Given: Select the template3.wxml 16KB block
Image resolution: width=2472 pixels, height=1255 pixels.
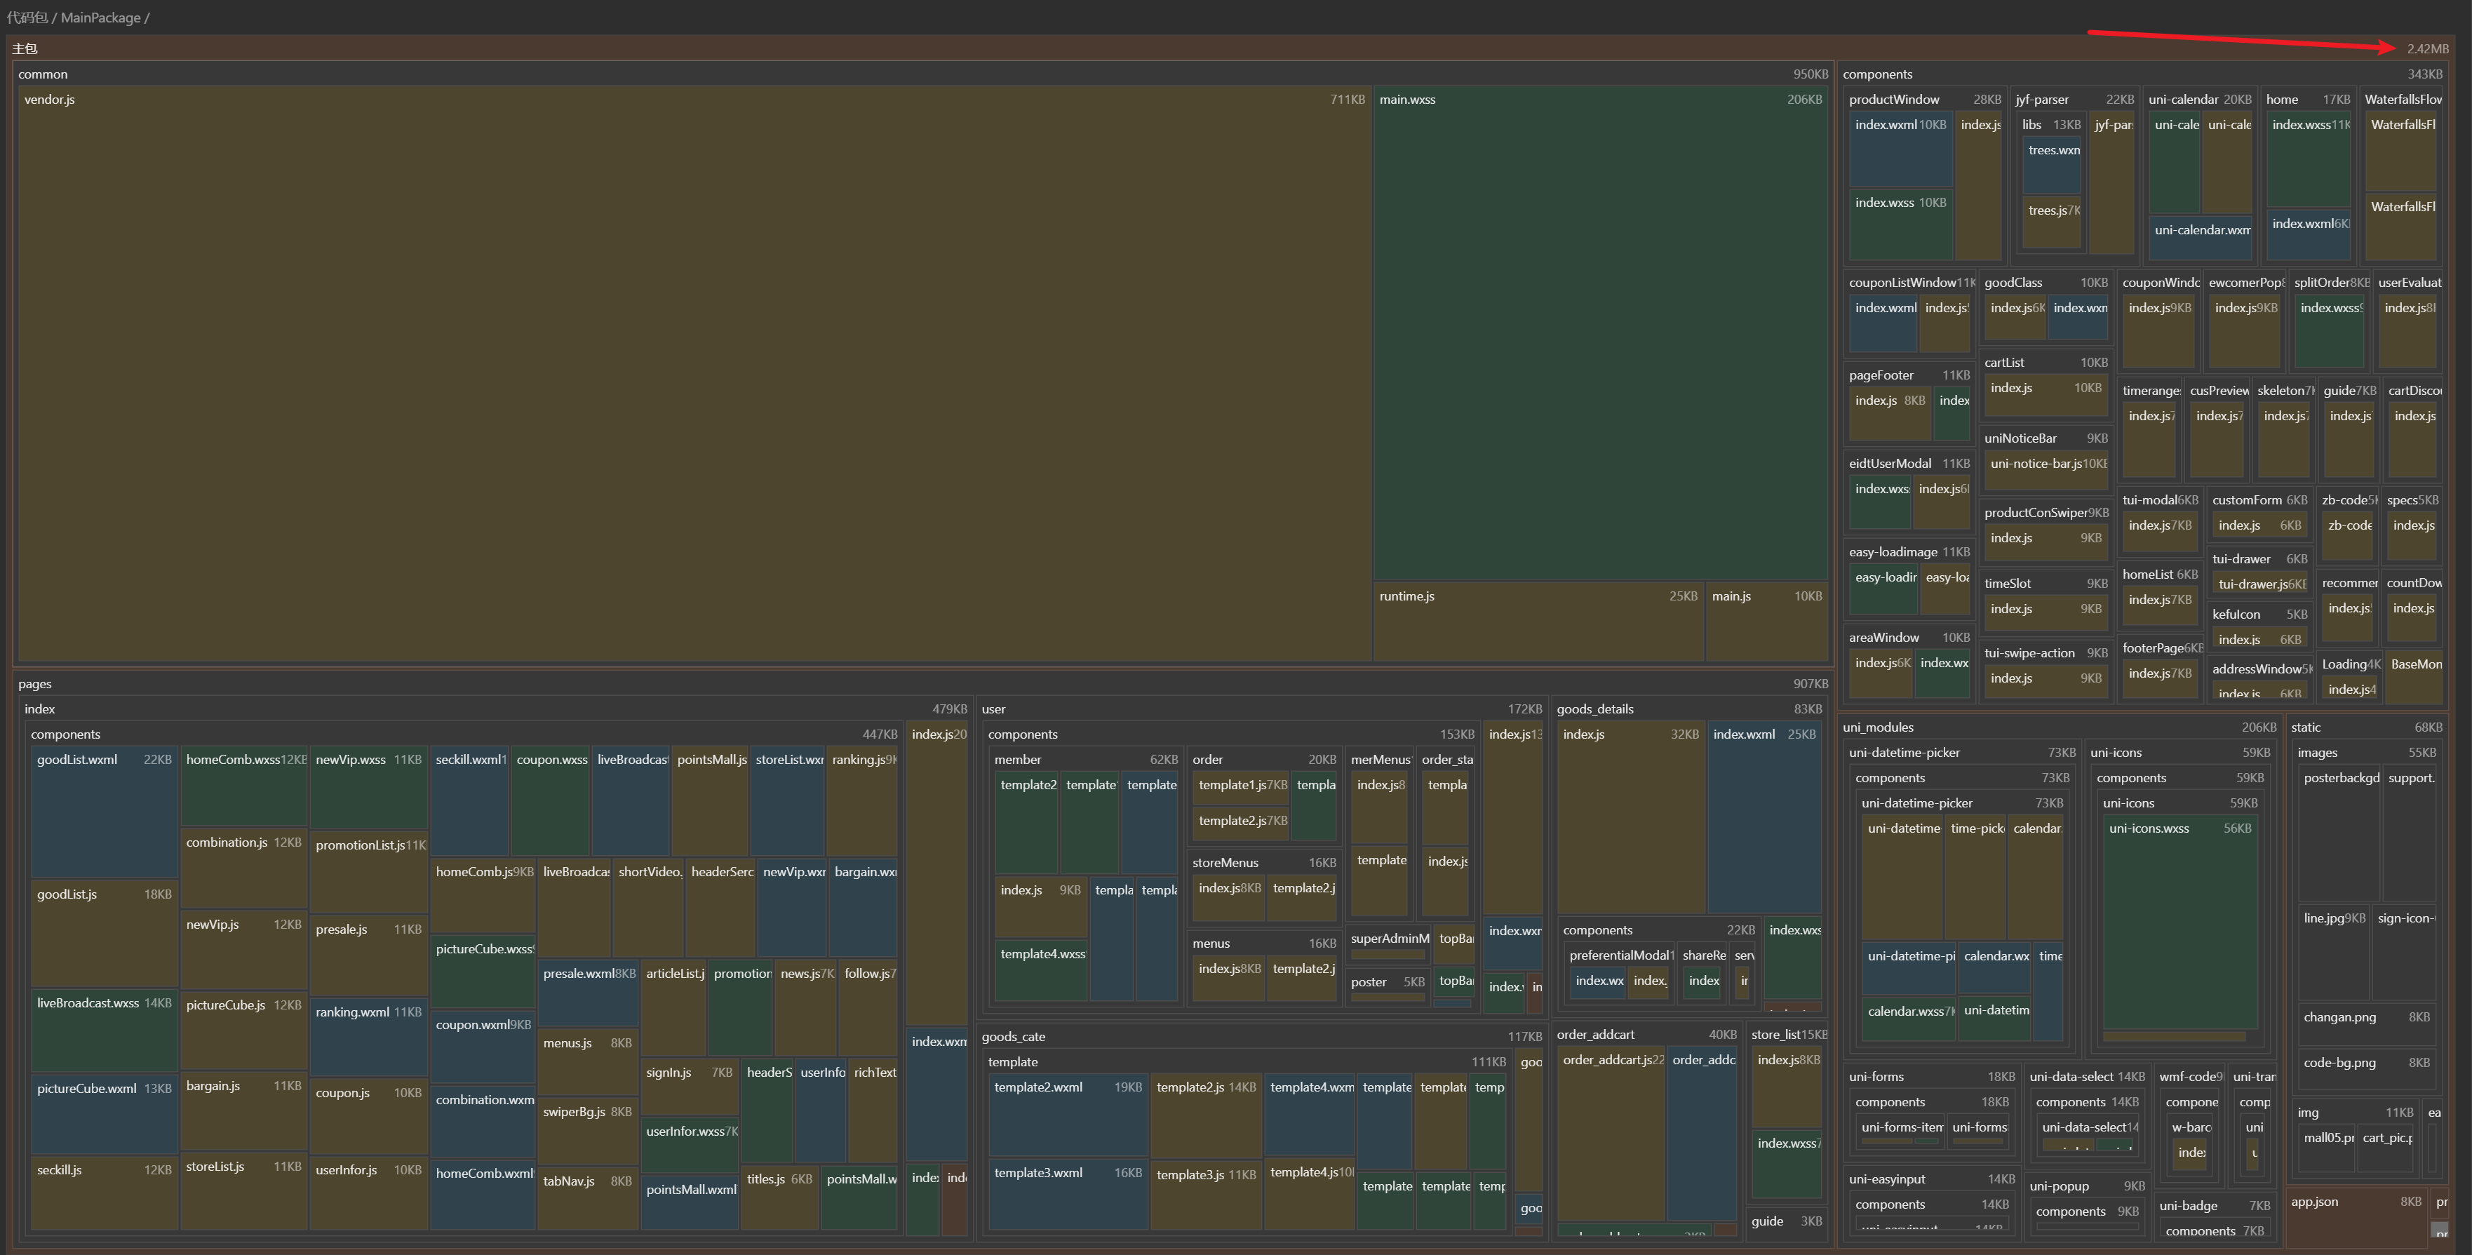Looking at the screenshot, I should point(1067,1195).
